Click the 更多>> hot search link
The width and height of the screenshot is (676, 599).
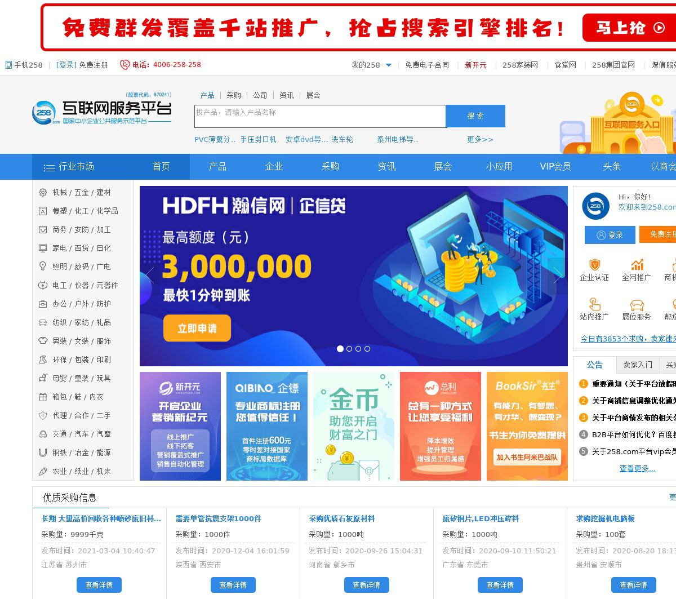pos(480,139)
